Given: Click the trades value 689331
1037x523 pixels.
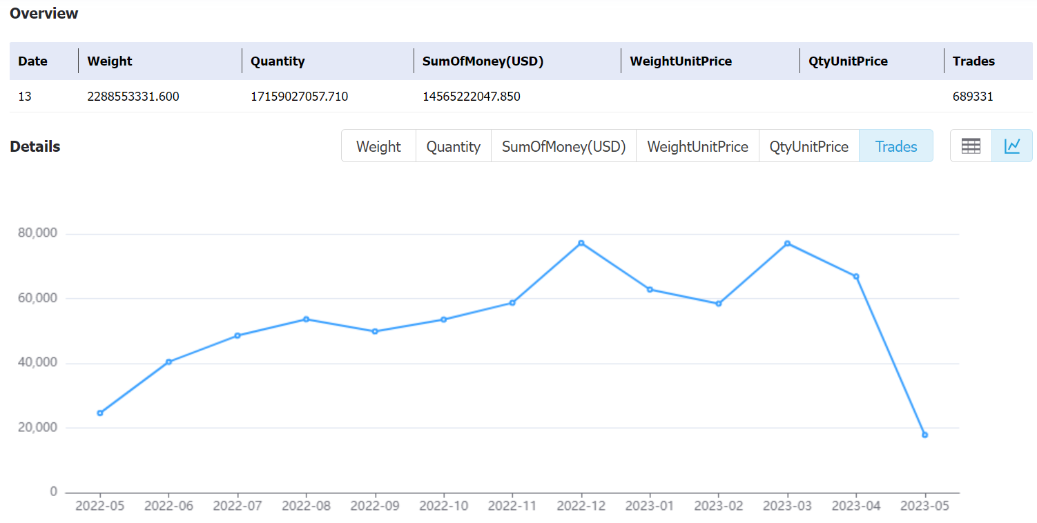Looking at the screenshot, I should pos(973,97).
